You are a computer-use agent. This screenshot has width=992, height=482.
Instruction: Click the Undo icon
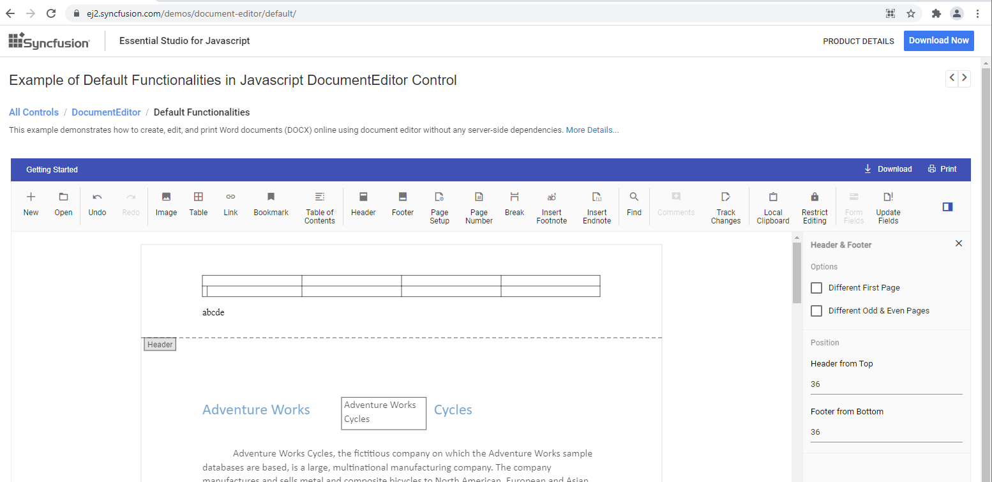(x=97, y=197)
